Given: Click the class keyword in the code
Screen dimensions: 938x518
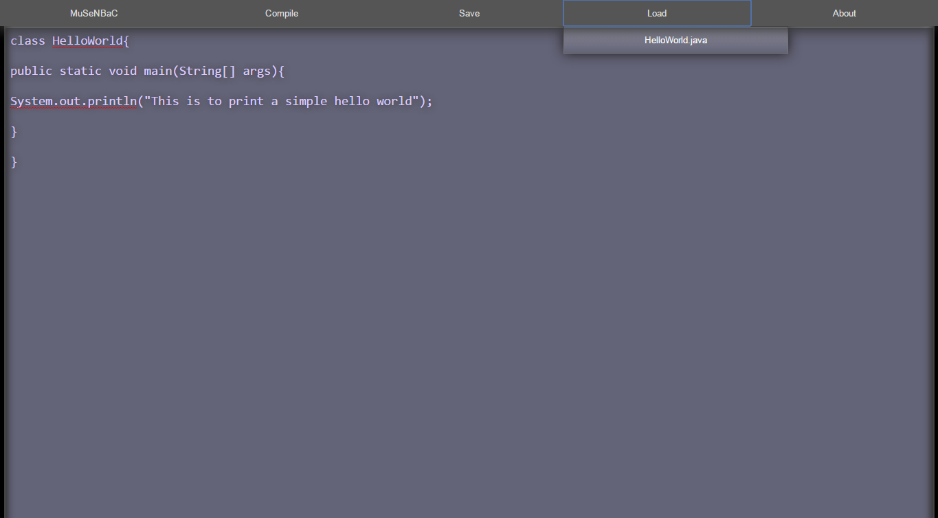Looking at the screenshot, I should point(27,41).
